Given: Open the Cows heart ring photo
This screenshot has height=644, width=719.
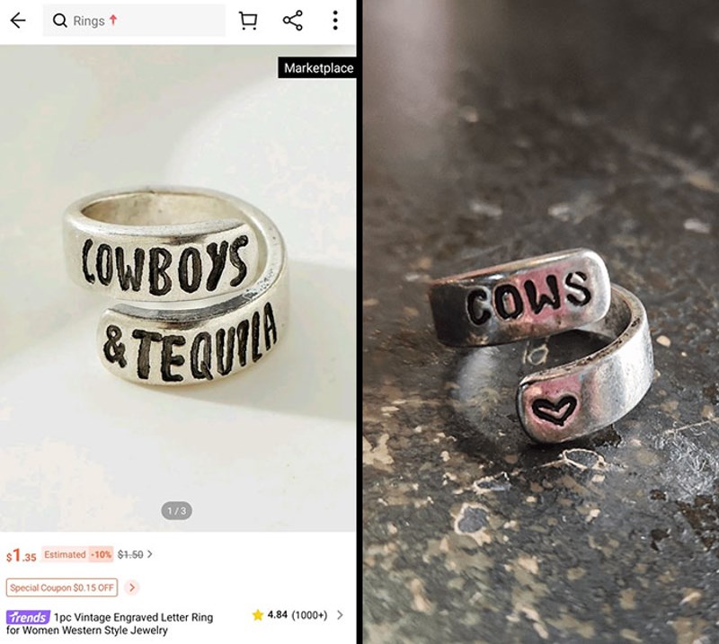Looking at the screenshot, I should (x=541, y=322).
